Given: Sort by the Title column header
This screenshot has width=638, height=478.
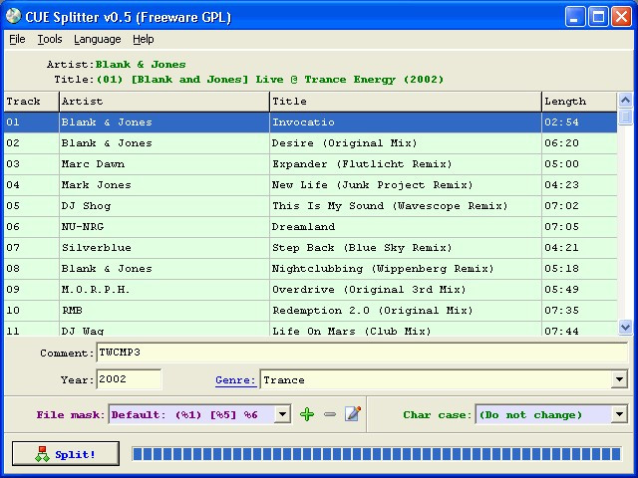Looking at the screenshot, I should pyautogui.click(x=406, y=102).
